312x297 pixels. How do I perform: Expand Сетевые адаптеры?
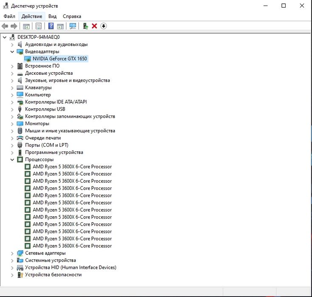point(12,253)
